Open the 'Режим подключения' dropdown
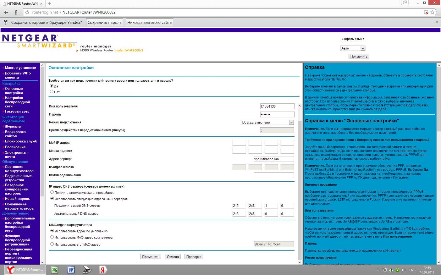441x275 pixels. [267, 122]
